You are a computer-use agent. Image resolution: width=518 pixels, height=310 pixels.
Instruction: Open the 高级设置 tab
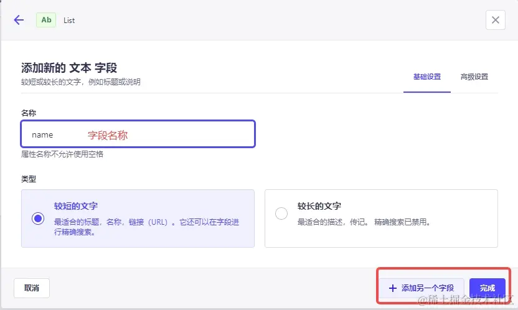[474, 77]
